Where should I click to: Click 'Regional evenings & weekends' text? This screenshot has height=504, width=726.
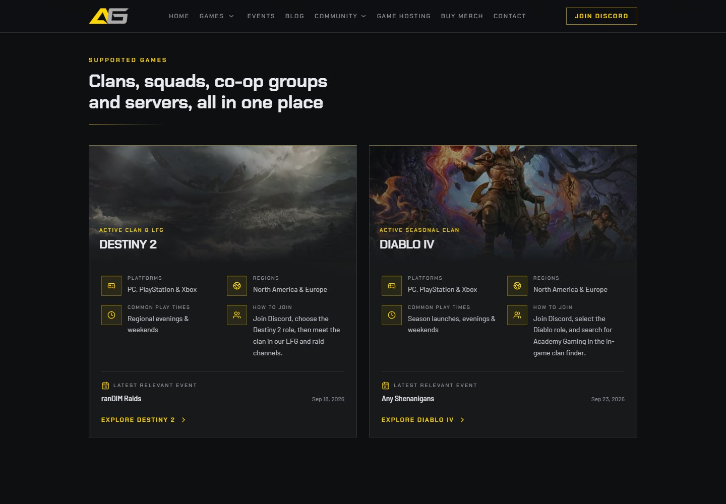pos(158,325)
